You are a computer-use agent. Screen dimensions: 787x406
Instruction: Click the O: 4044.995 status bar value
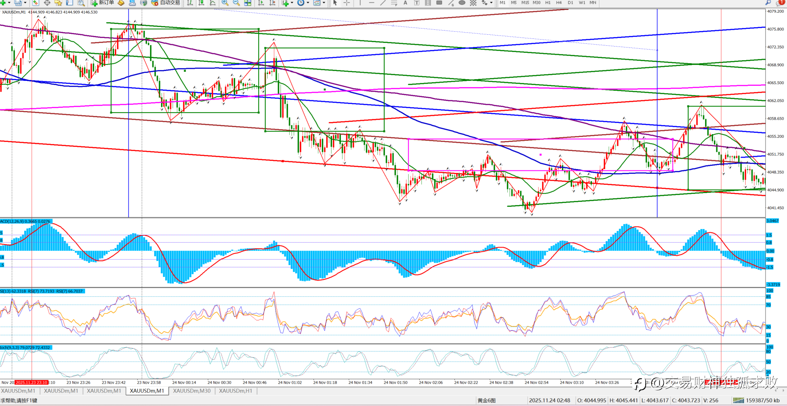coord(592,400)
